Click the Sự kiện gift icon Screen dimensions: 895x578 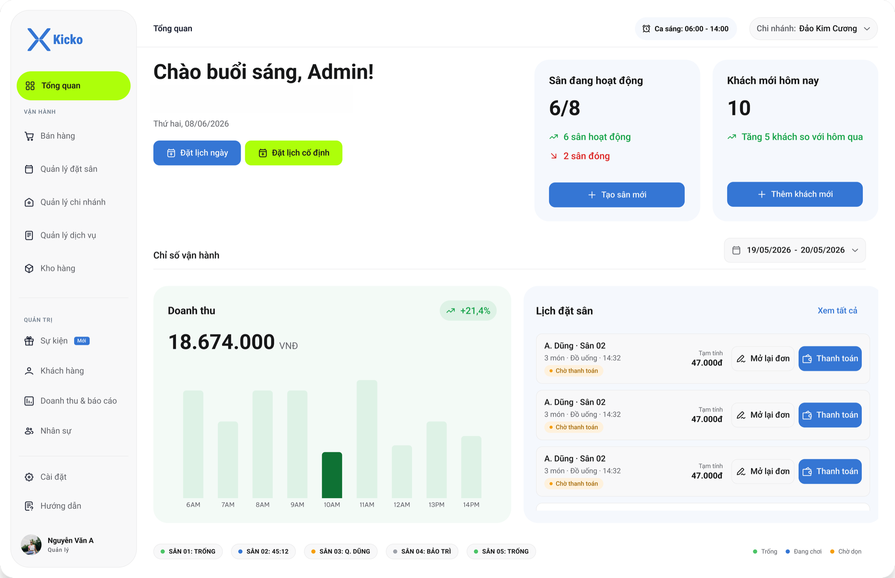(29, 341)
